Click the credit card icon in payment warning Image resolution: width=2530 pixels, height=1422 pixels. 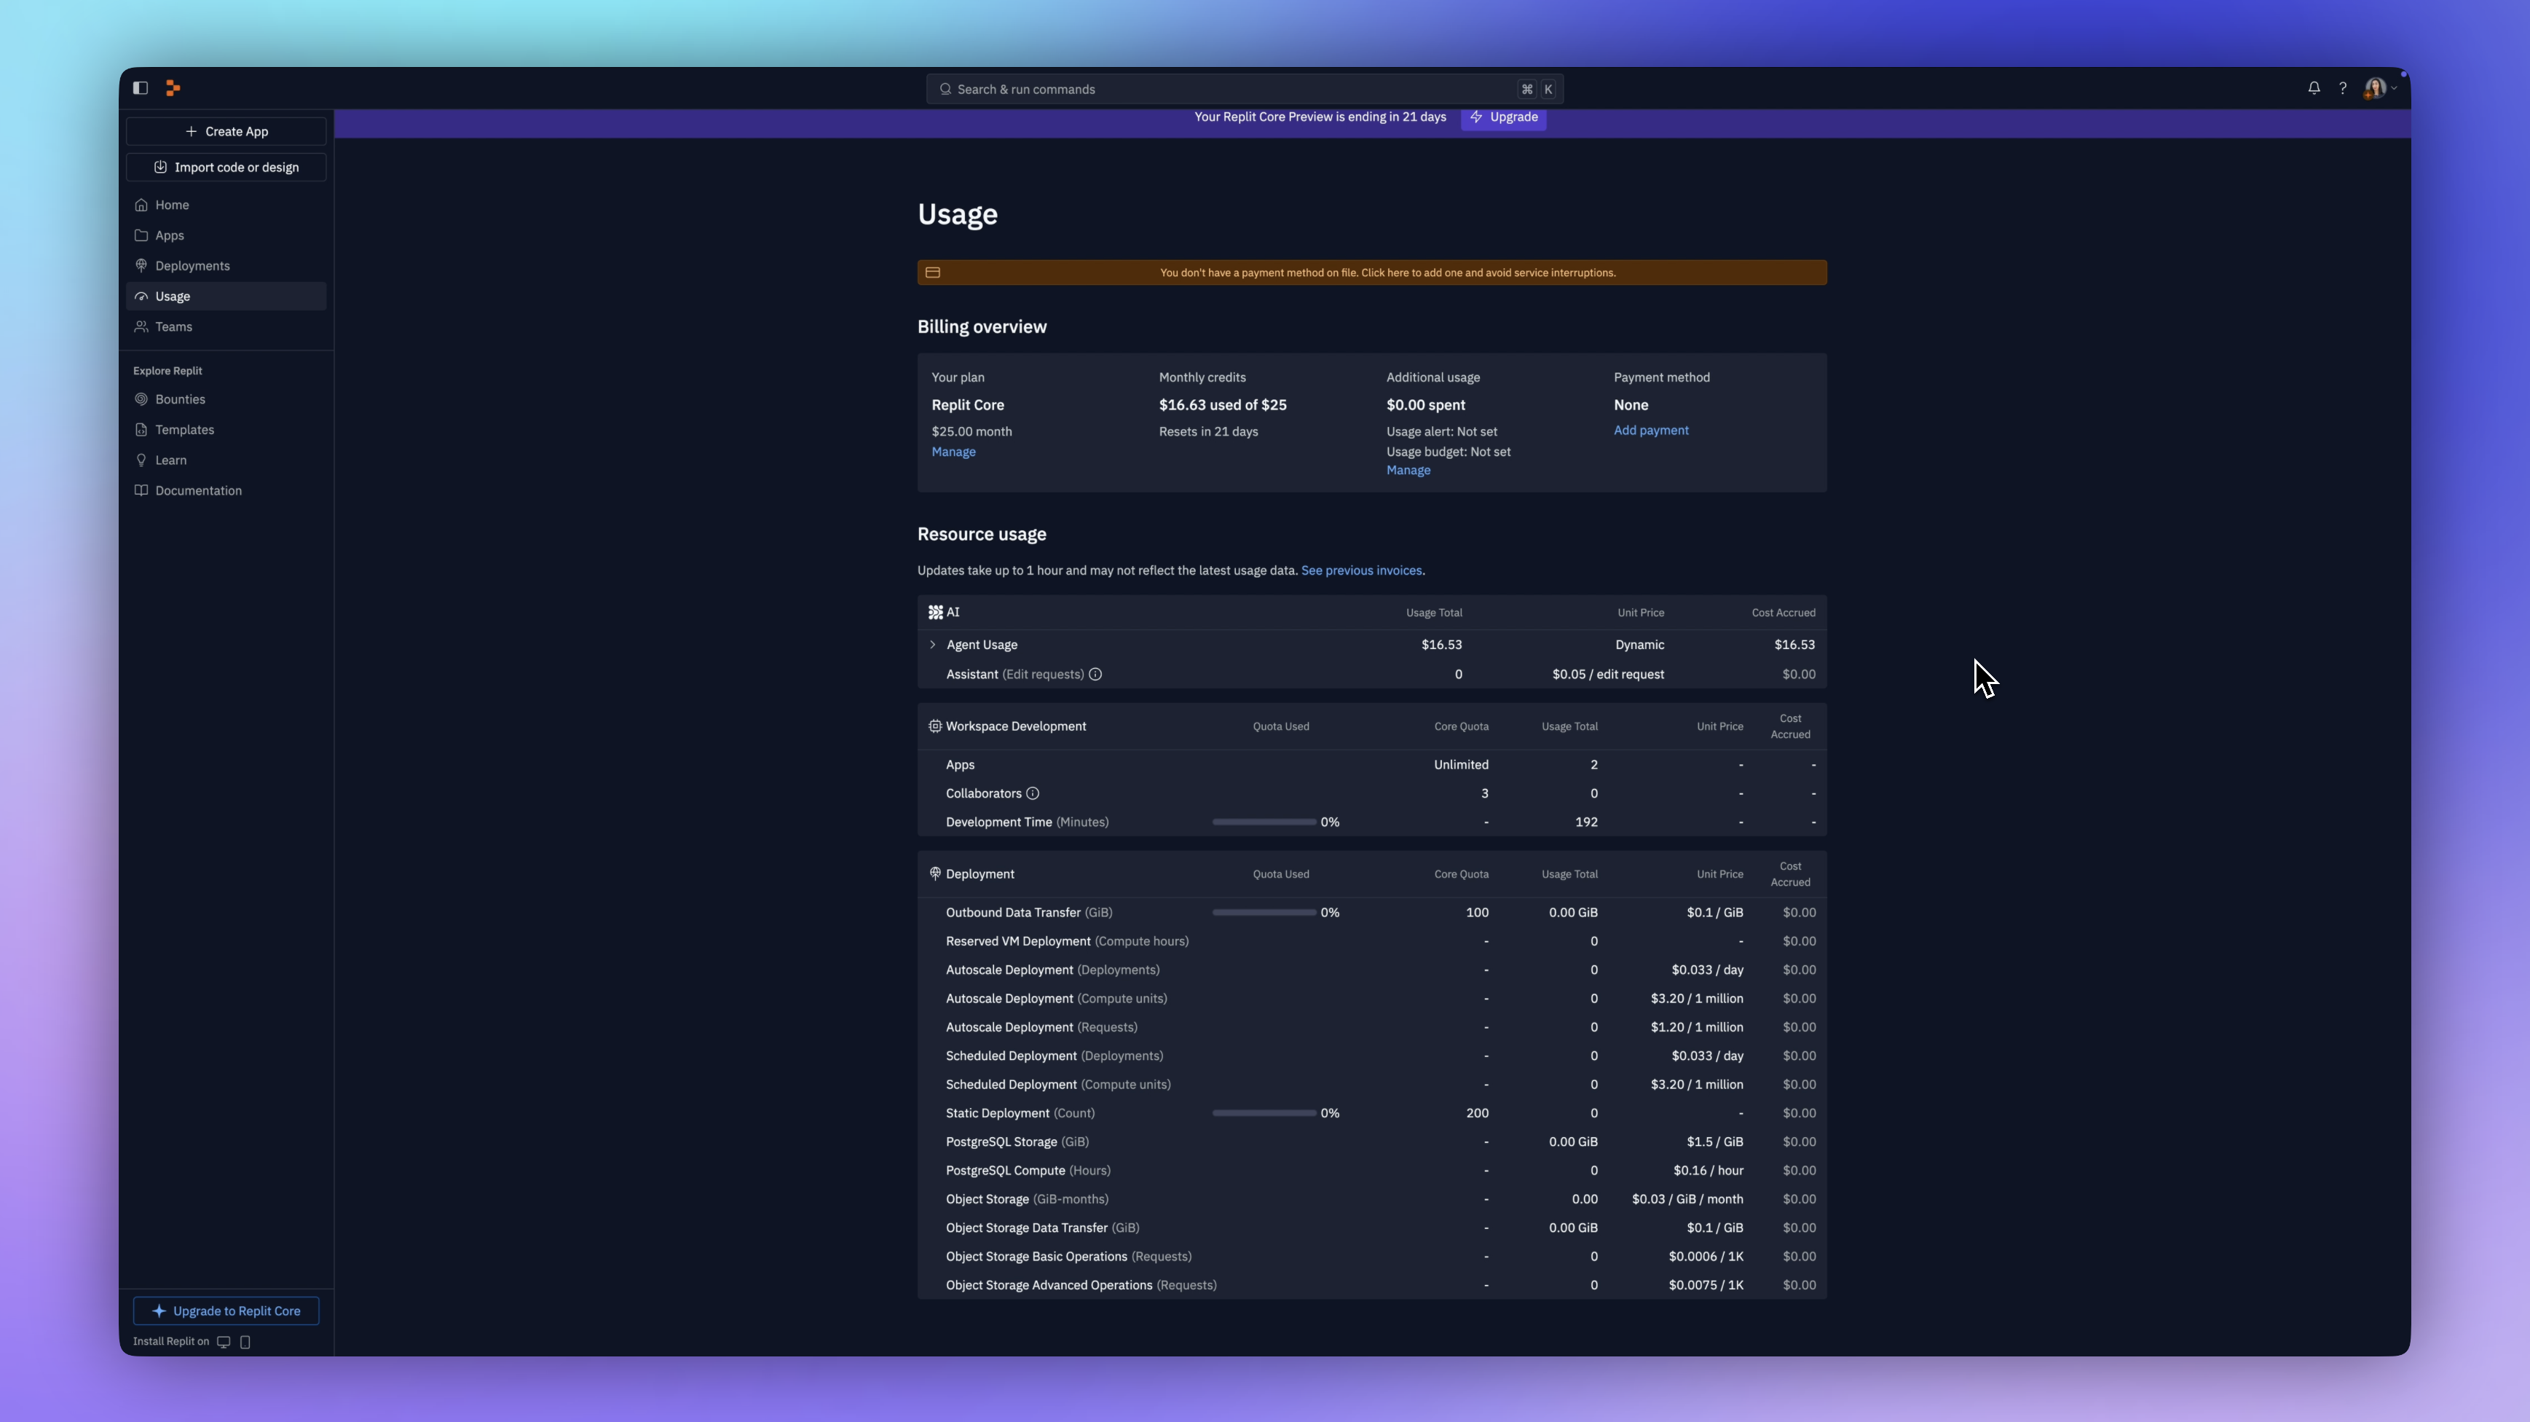[933, 273]
